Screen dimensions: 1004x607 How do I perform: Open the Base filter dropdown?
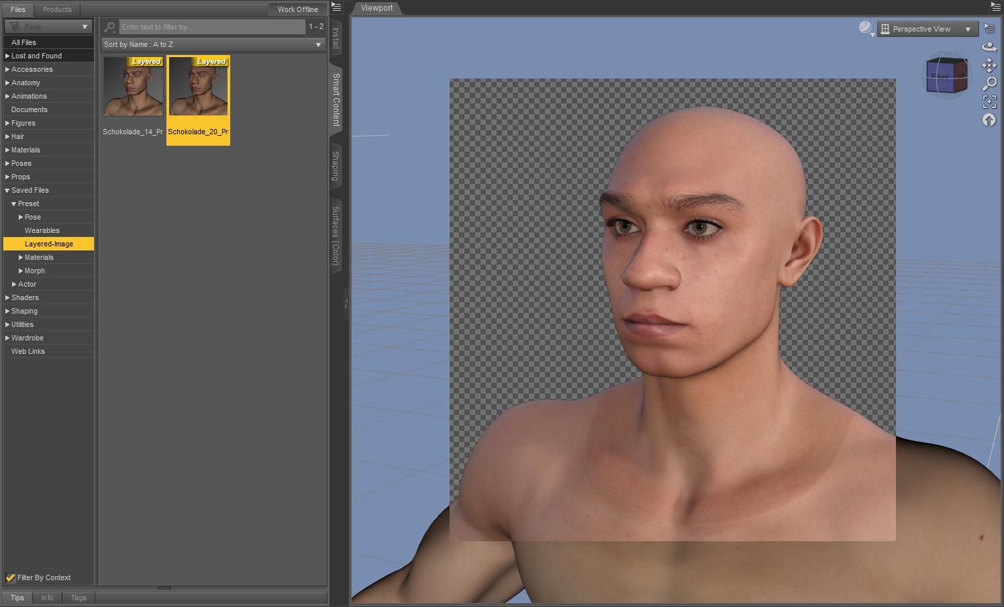[x=48, y=27]
